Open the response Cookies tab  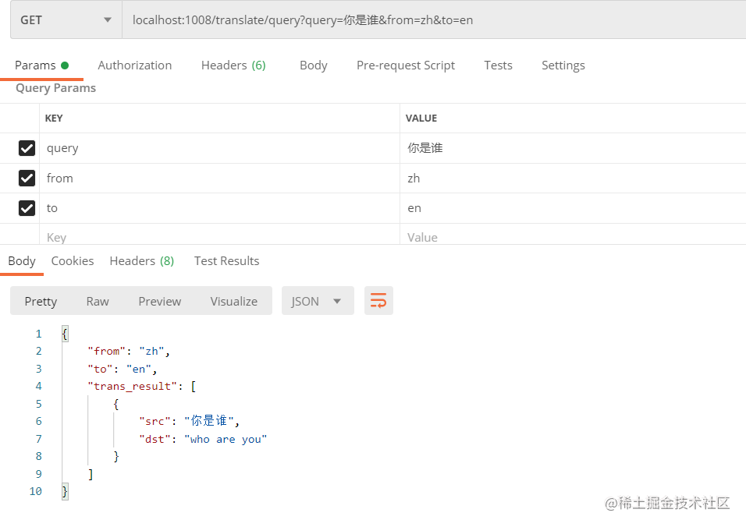(73, 261)
